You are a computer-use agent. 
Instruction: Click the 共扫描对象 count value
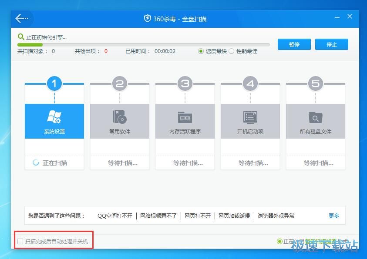pos(54,51)
